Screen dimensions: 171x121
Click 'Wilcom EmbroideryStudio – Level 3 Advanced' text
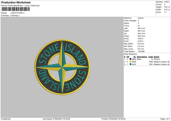pos(20,6)
